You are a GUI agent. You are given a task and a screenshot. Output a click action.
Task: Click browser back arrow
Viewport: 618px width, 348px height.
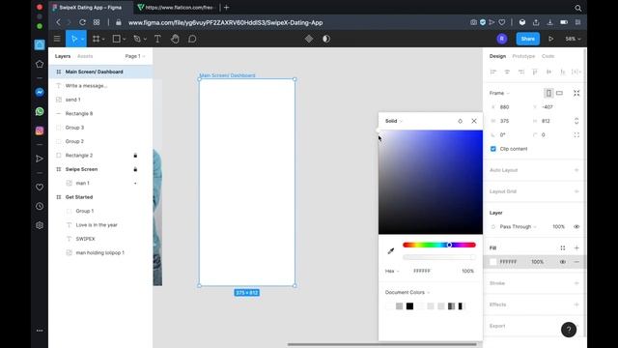click(x=58, y=22)
